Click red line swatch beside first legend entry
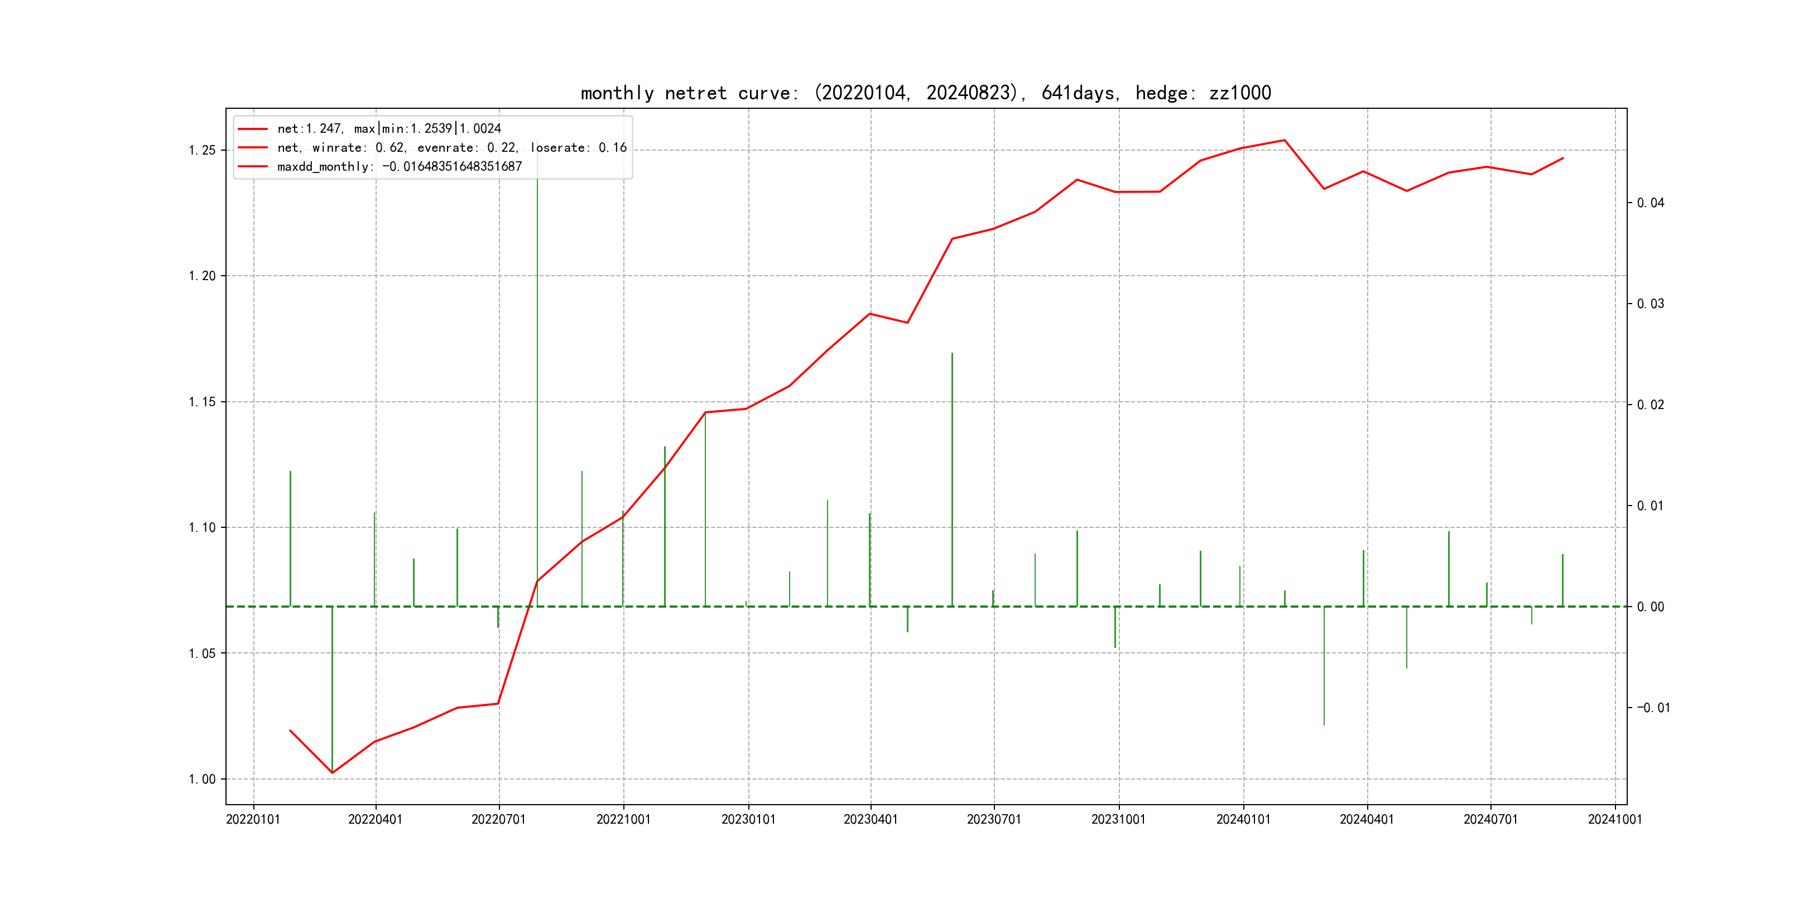The width and height of the screenshot is (1808, 904). click(253, 129)
